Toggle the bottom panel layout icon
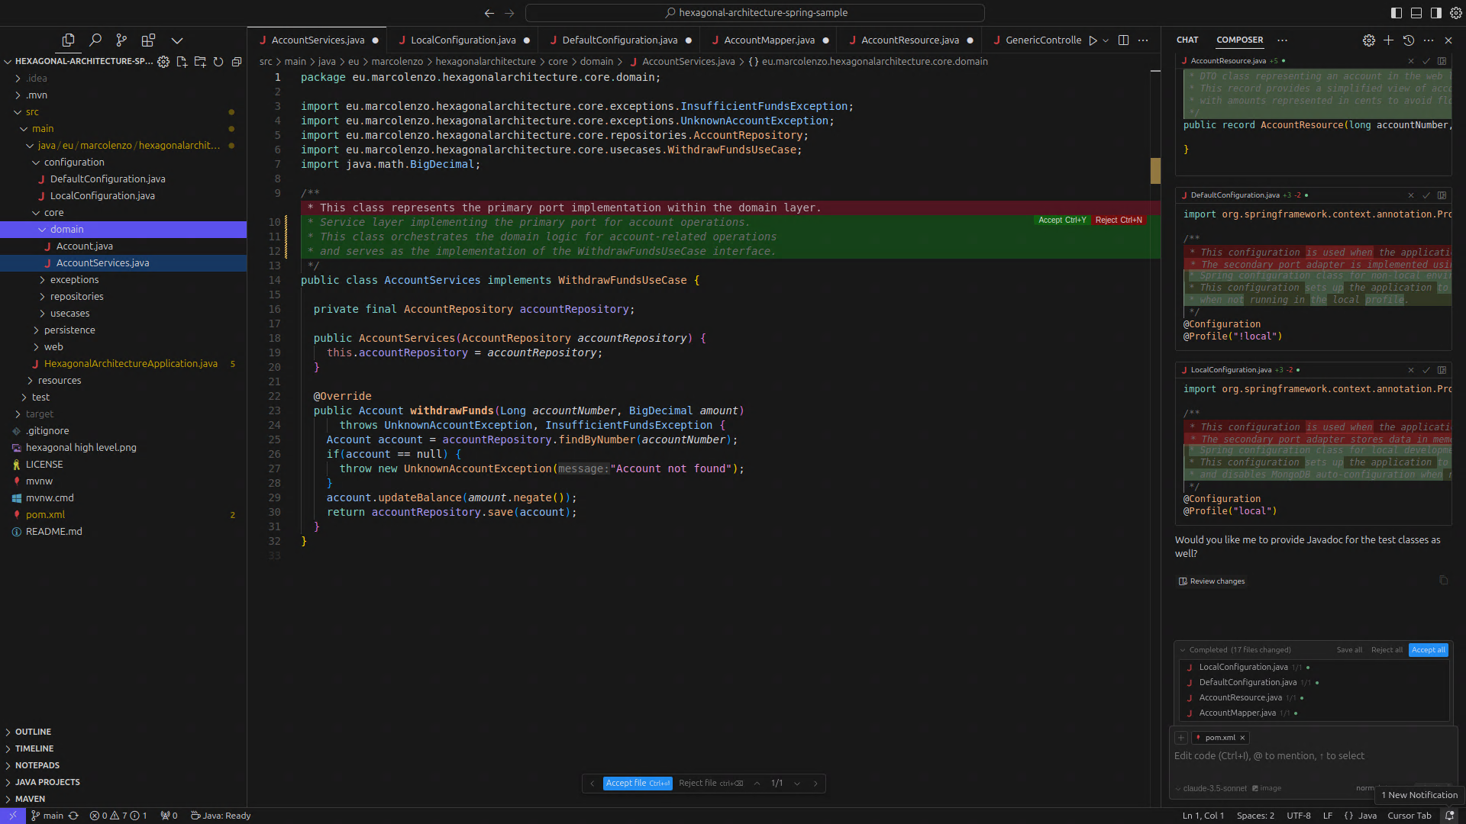Viewport: 1466px width, 824px height. 1416,12
